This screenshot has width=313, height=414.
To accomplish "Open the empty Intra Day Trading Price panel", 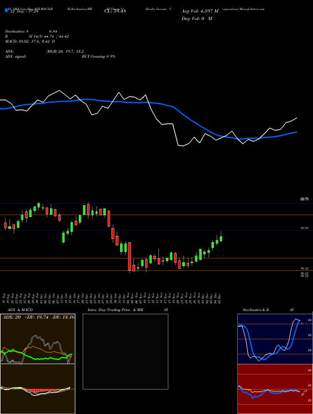I will pos(125,351).
